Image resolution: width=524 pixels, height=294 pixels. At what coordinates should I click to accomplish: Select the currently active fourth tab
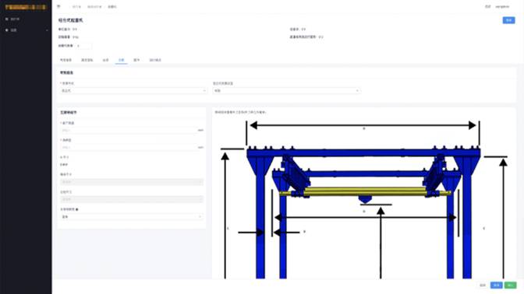click(121, 60)
